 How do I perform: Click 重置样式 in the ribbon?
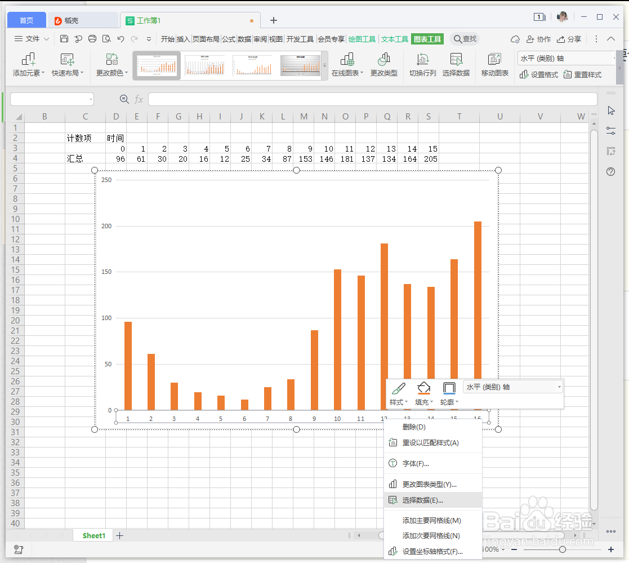click(x=582, y=75)
